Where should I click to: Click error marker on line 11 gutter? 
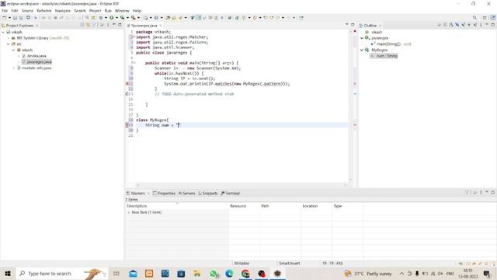pos(127,84)
